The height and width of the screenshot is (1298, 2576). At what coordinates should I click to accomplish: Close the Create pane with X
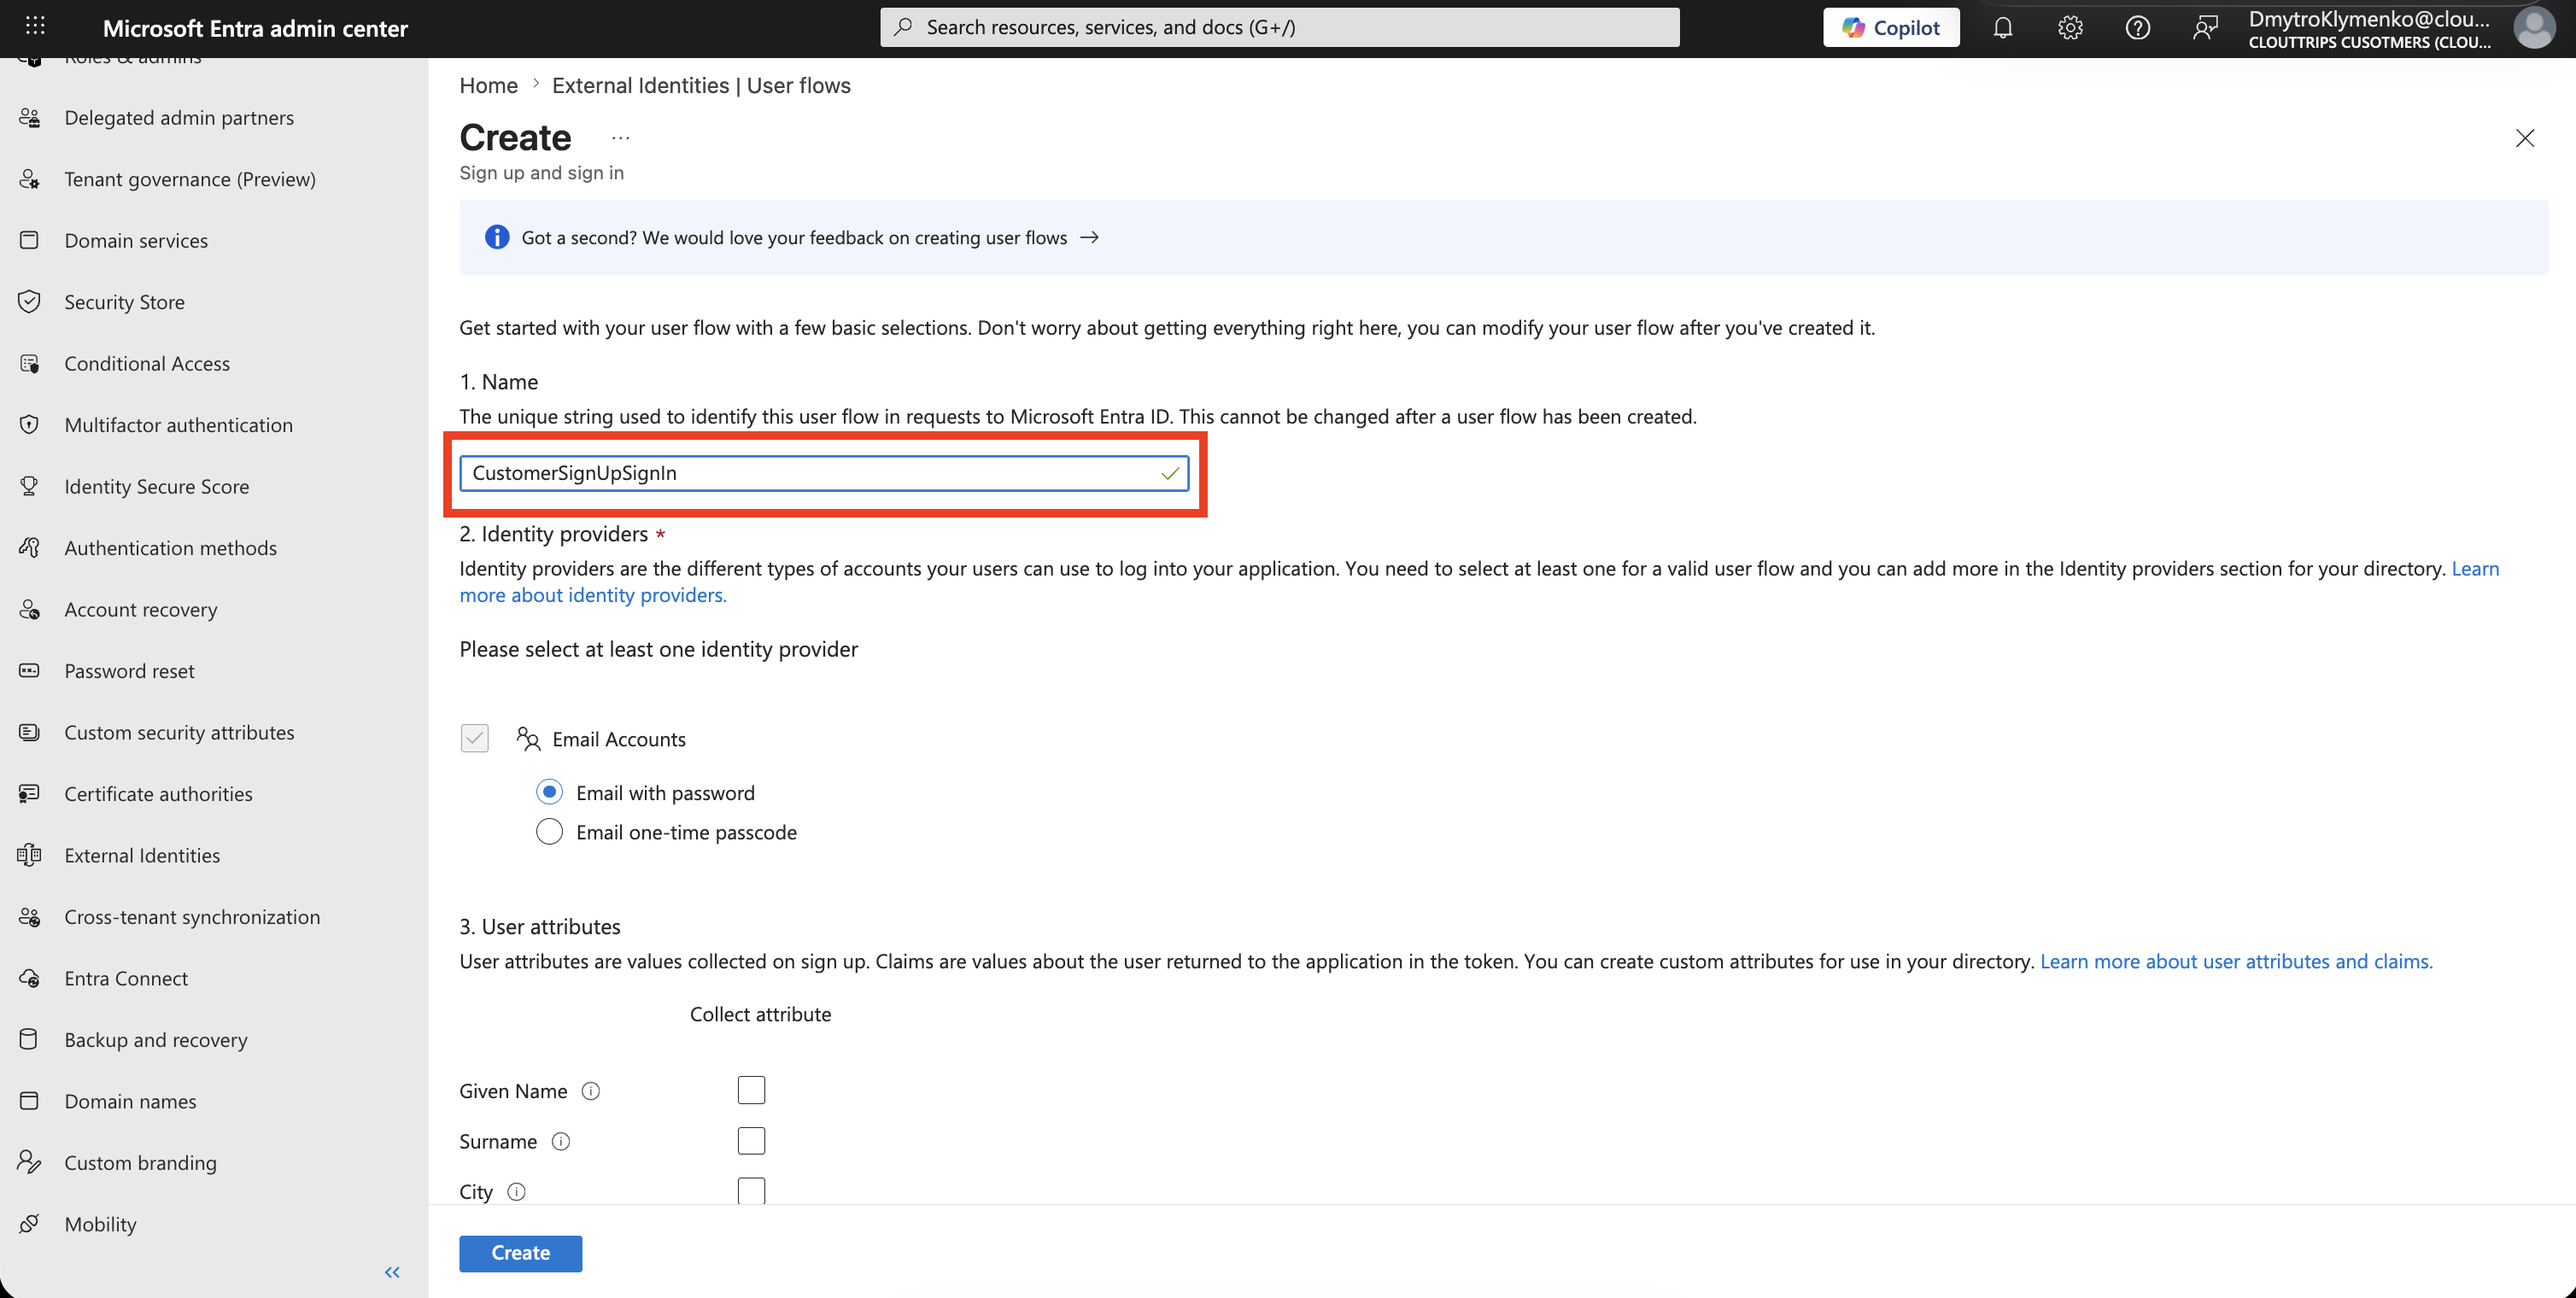pyautogui.click(x=2524, y=138)
